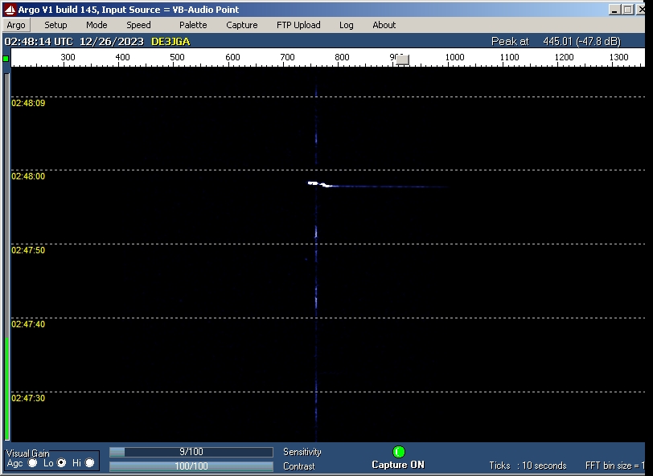653x476 pixels.
Task: Click the 1000 Hz mark on frequency scale
Action: (455, 57)
